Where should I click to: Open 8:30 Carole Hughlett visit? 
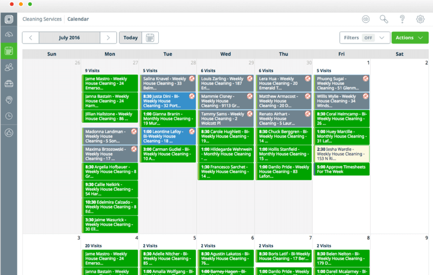click(226, 136)
